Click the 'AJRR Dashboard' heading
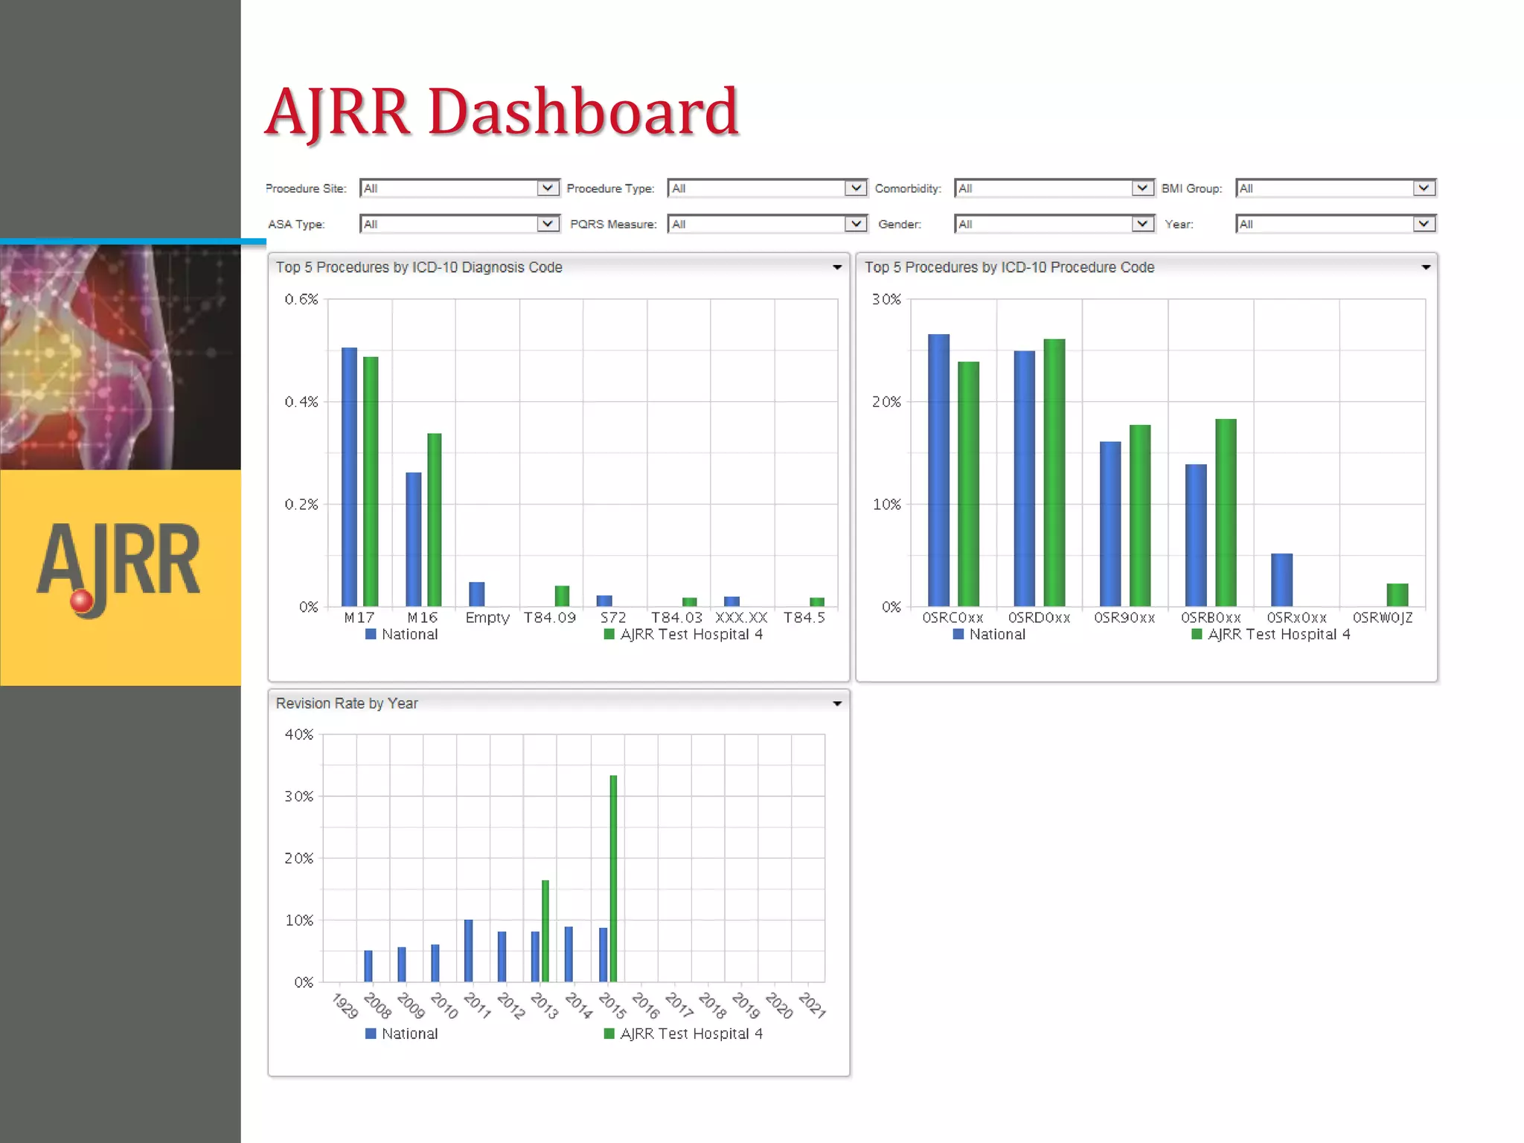Viewport: 1524px width, 1143px height. 502,112
